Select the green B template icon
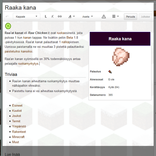The image size is (156, 156). click(x=8, y=26)
